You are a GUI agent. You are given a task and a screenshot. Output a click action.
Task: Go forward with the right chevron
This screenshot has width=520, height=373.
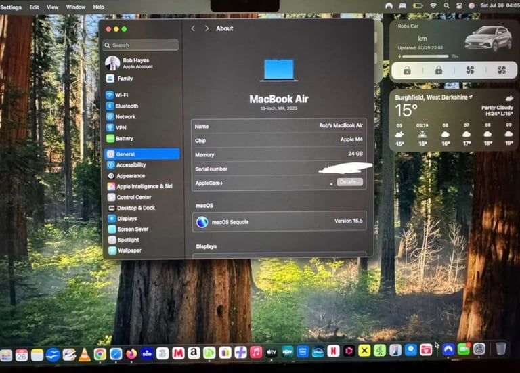coord(207,29)
